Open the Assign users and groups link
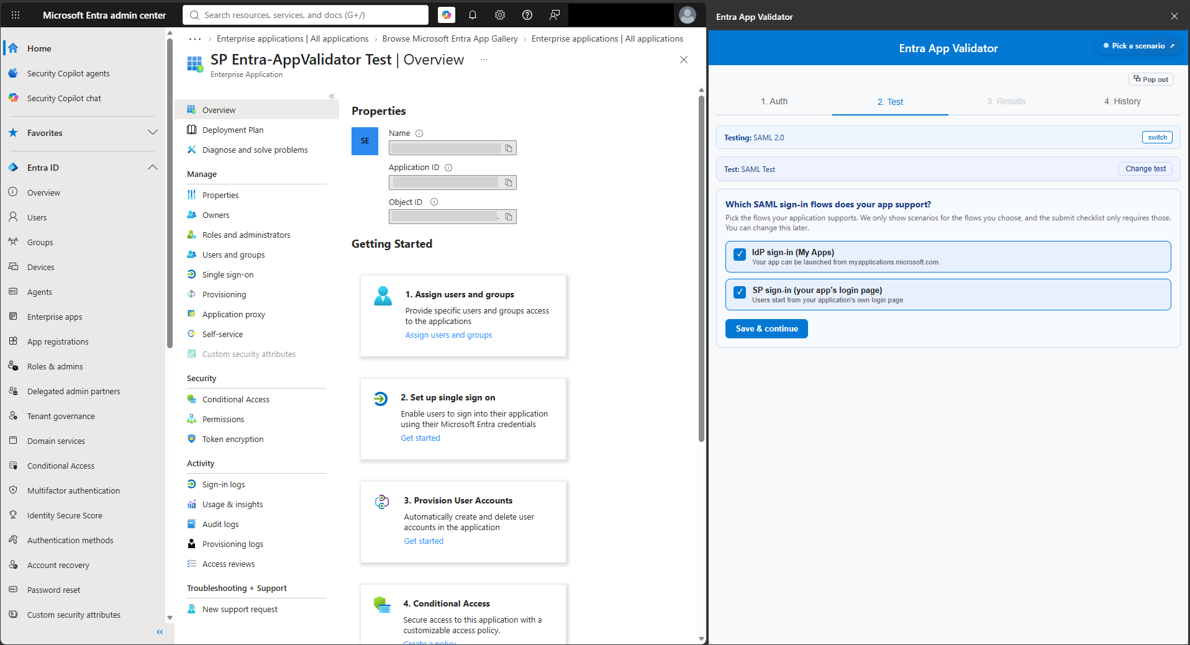The height and width of the screenshot is (645, 1190). pyautogui.click(x=448, y=335)
